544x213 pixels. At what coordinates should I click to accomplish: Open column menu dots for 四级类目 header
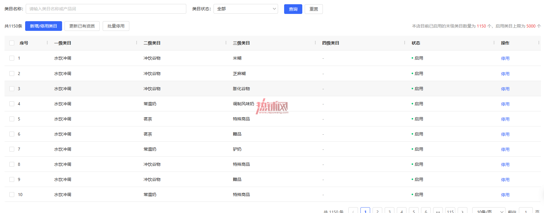point(405,43)
